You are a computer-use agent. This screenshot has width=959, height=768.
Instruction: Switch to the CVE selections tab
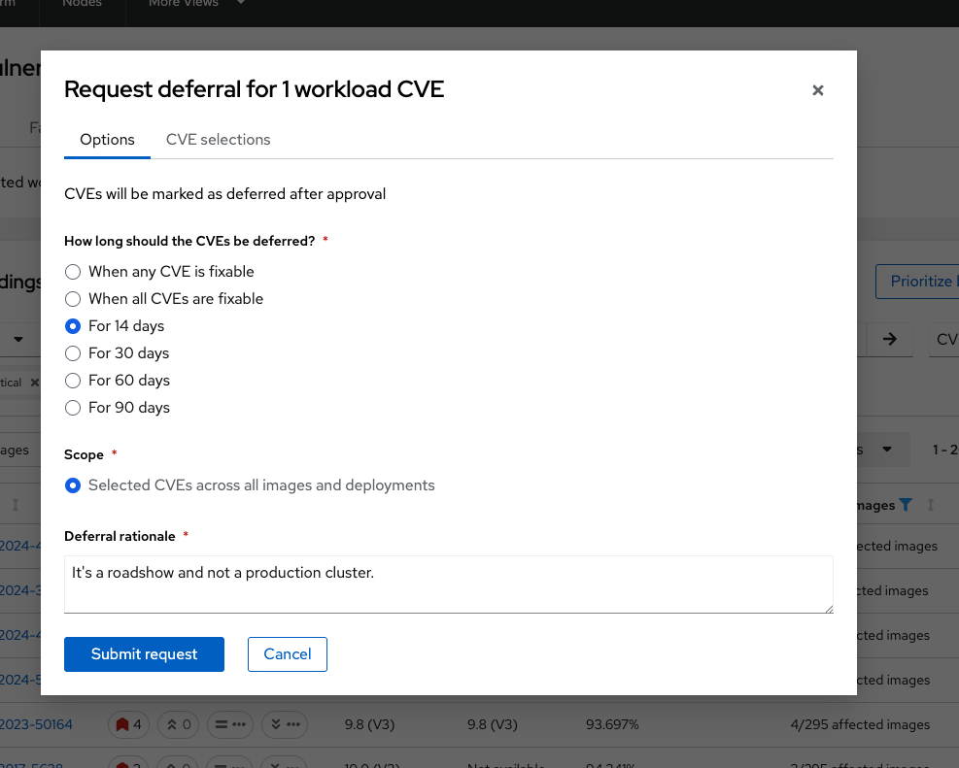[x=219, y=139]
